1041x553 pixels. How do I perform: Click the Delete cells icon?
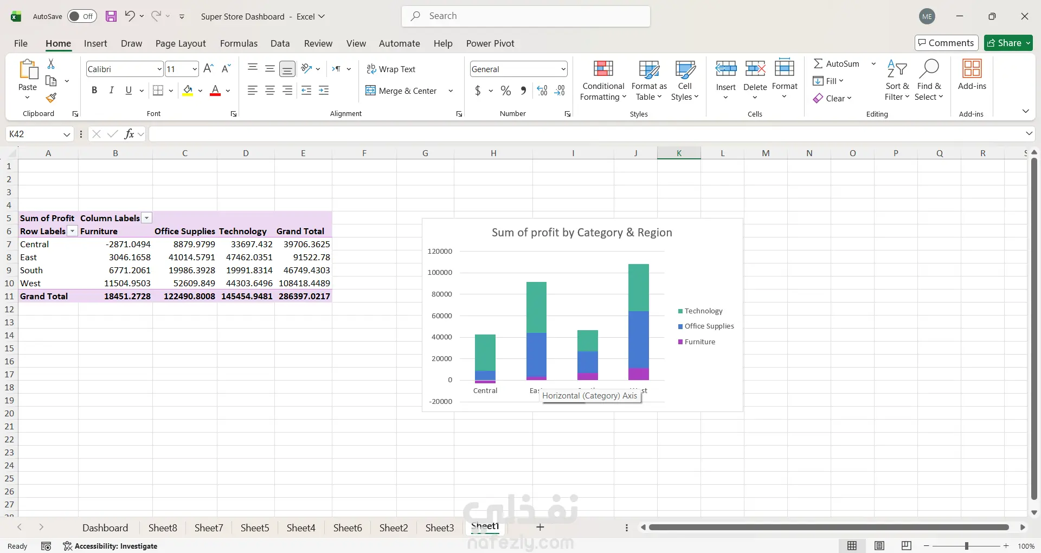[755, 69]
